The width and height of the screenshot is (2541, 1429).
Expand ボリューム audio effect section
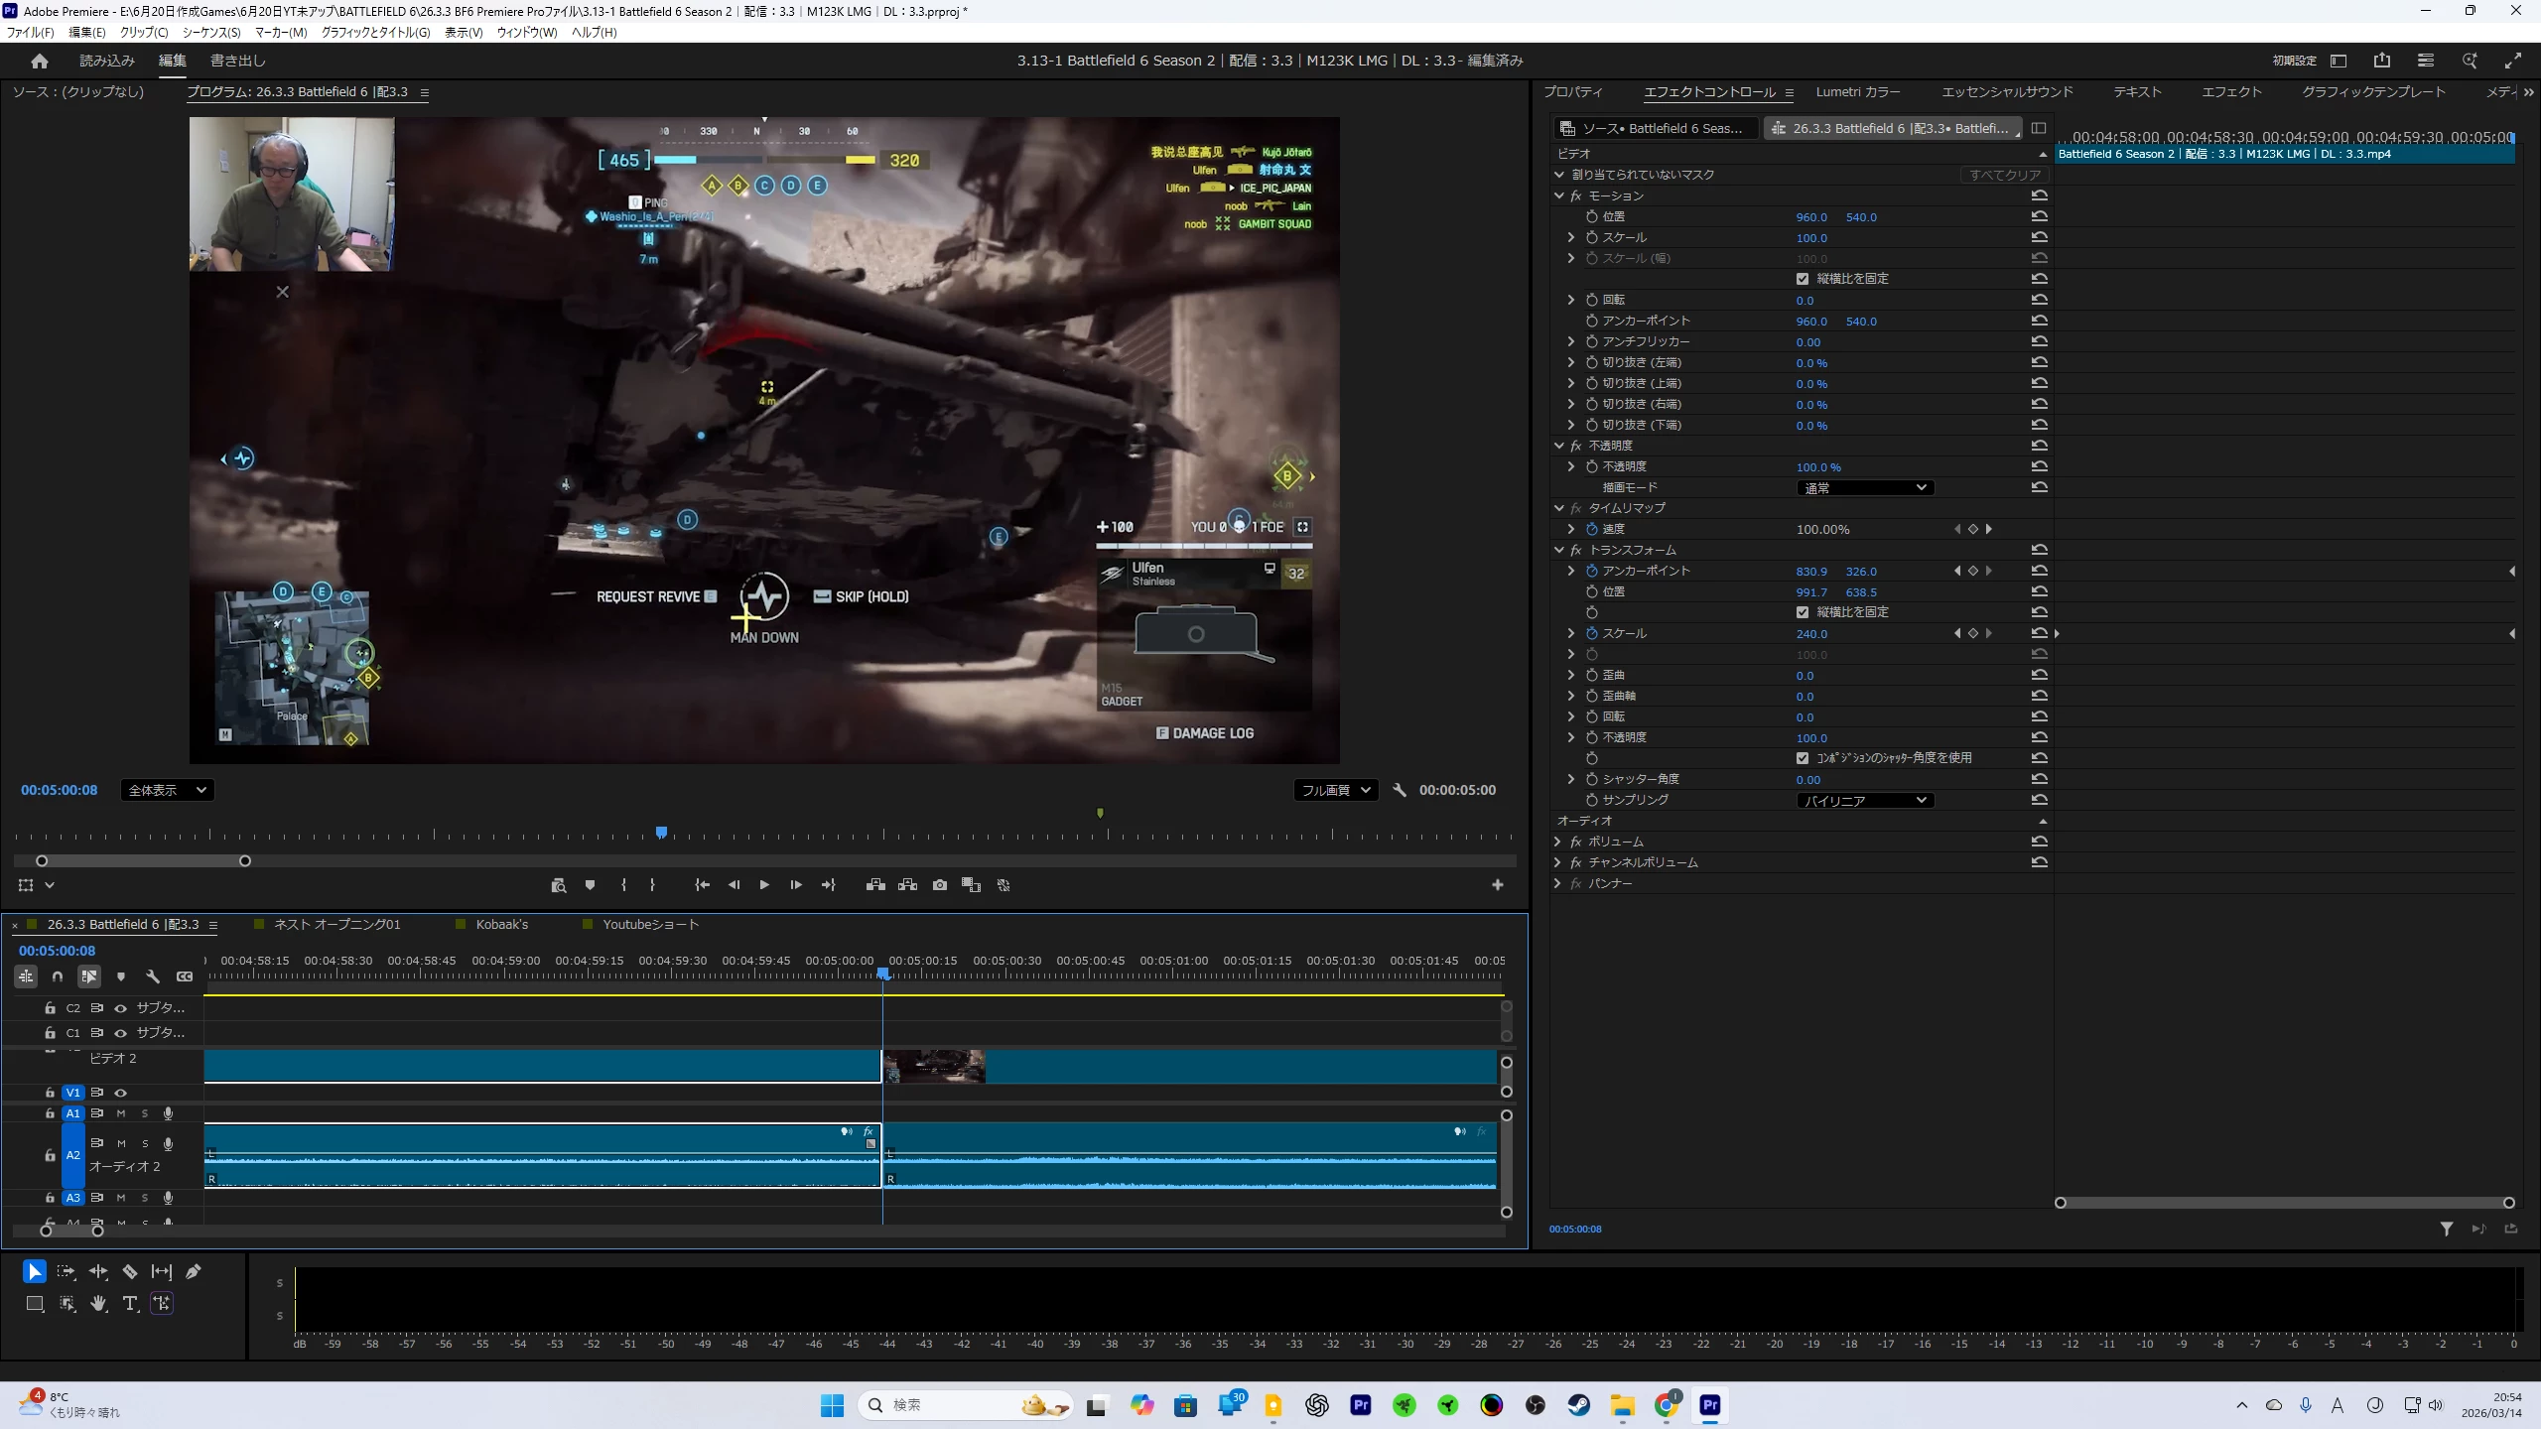[x=1558, y=842]
